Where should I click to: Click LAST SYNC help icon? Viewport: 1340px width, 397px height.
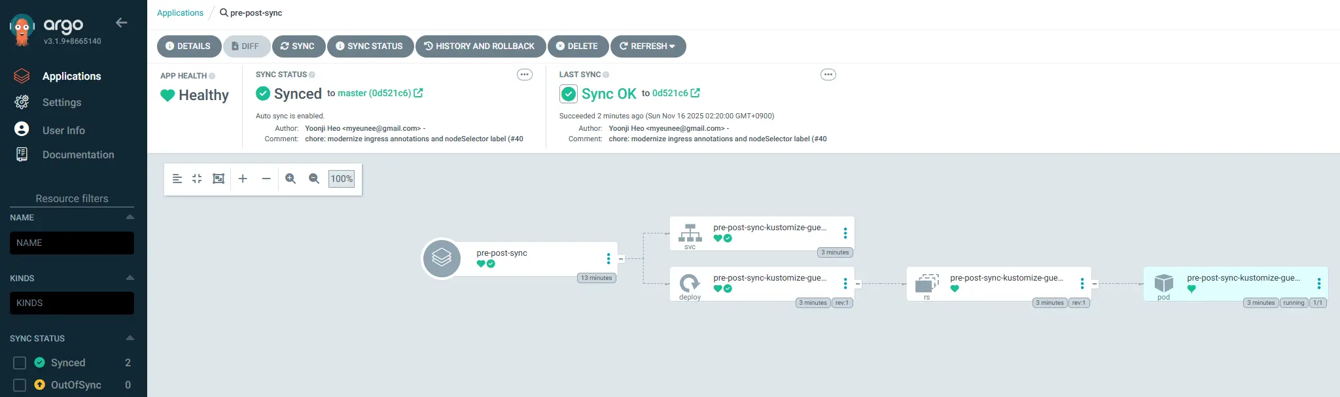pos(606,75)
